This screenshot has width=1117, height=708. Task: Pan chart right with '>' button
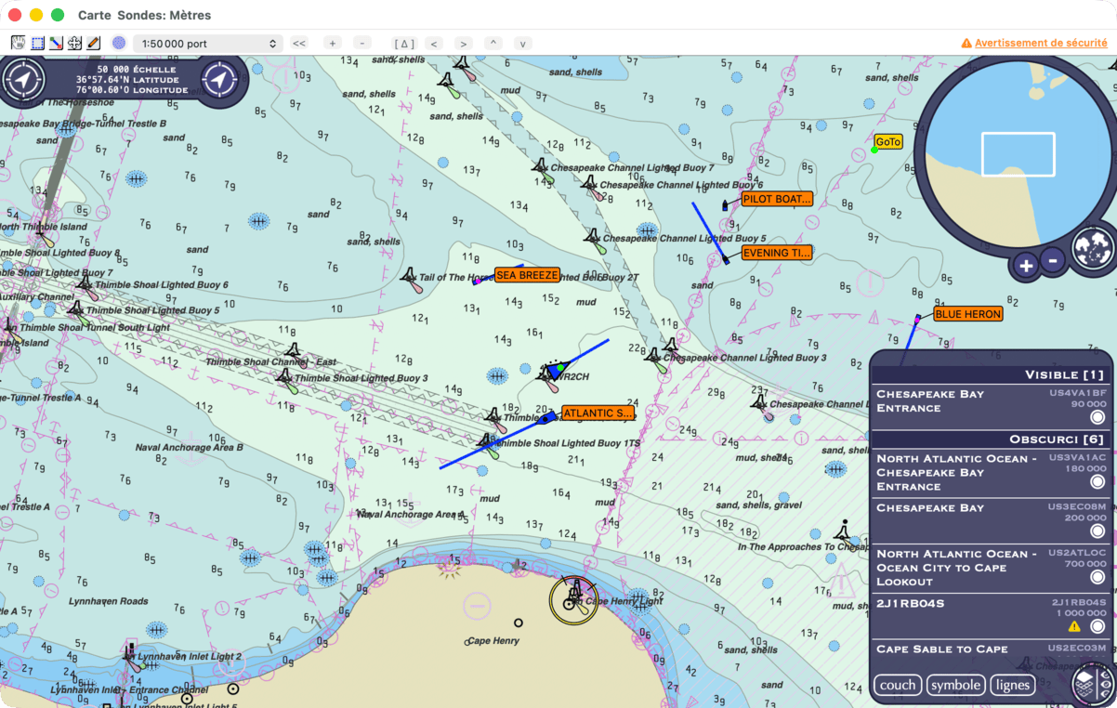(464, 43)
